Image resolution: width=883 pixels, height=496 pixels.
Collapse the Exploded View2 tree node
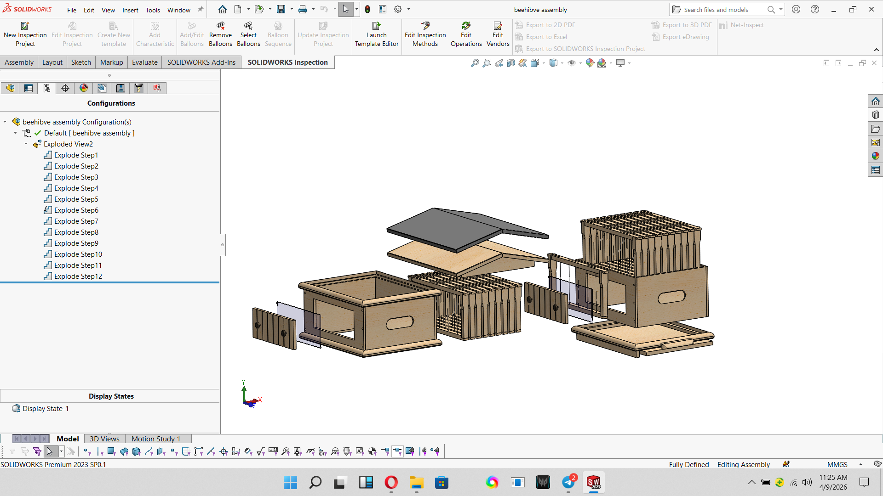click(x=26, y=144)
